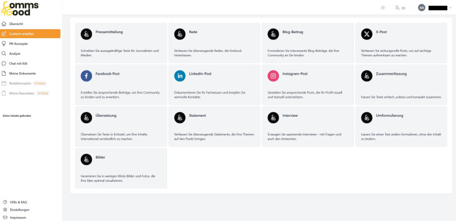Click the Facebook-Post icon
This screenshot has height=221, width=456.
pos(87,76)
